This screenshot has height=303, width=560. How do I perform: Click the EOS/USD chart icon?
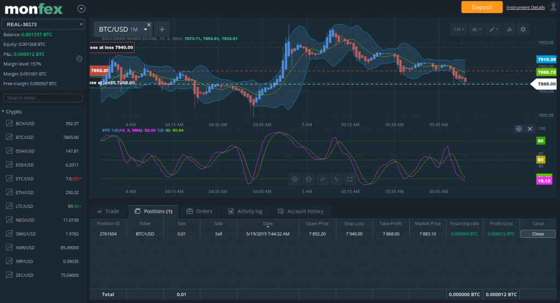pyautogui.click(x=9, y=165)
